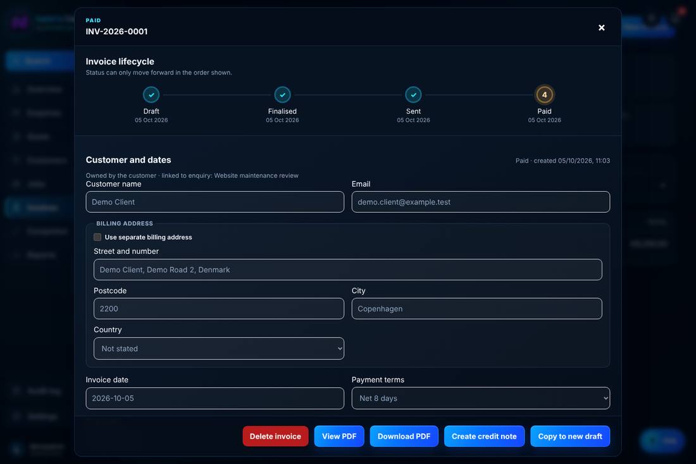Click the View PDF button
This screenshot has width=696, height=464.
pos(339,437)
